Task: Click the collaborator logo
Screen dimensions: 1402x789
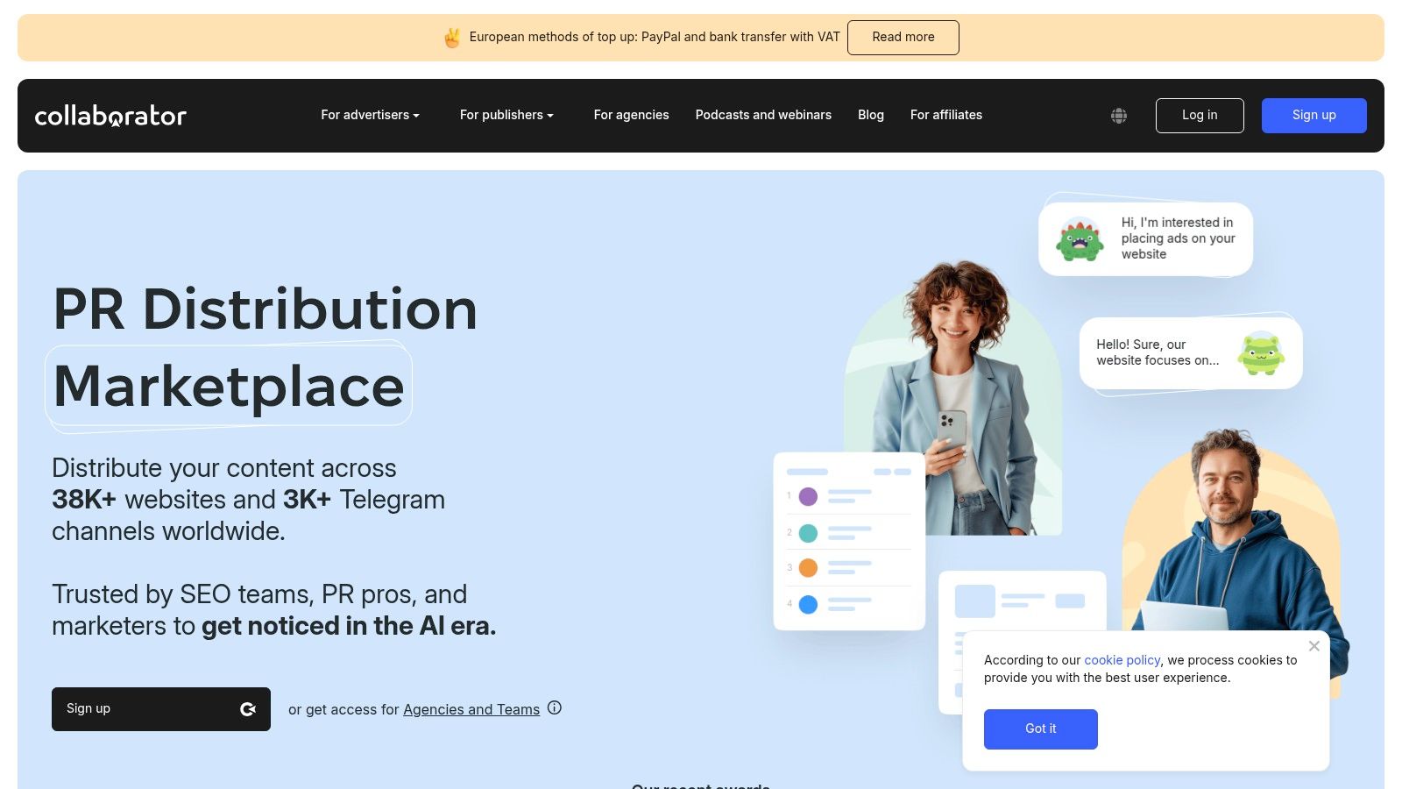Action: point(110,116)
